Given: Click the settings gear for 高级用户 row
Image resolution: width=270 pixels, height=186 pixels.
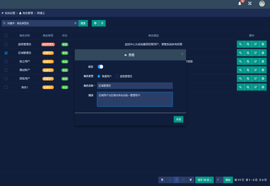Looking at the screenshot, I should tap(263, 78).
